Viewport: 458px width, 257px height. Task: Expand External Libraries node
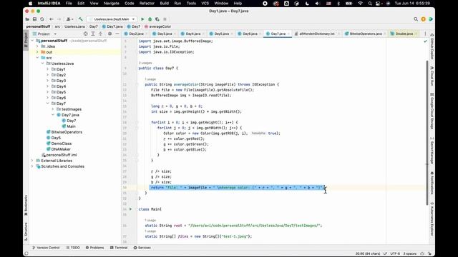(32, 161)
